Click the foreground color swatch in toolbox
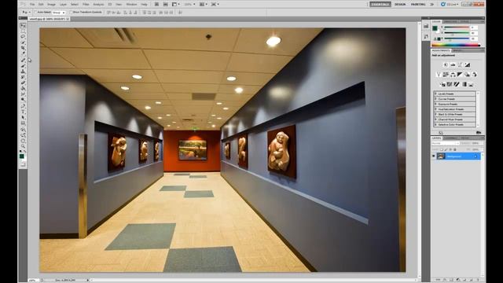503x283 pixels. pos(21,156)
